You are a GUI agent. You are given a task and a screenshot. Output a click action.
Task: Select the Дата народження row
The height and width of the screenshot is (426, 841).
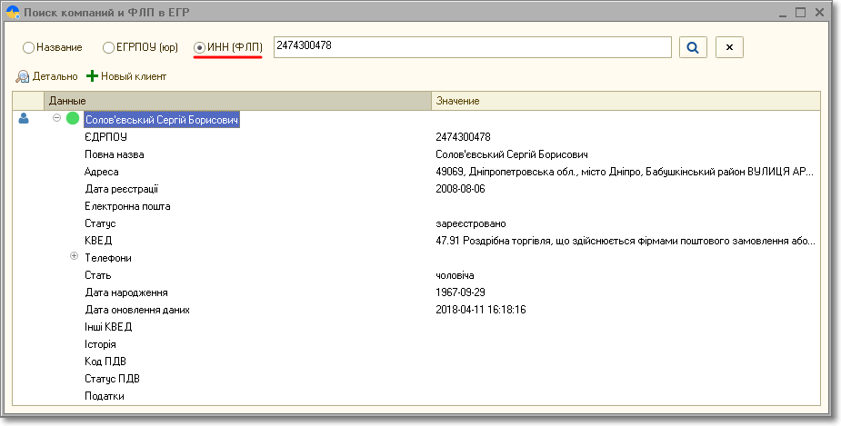126,292
